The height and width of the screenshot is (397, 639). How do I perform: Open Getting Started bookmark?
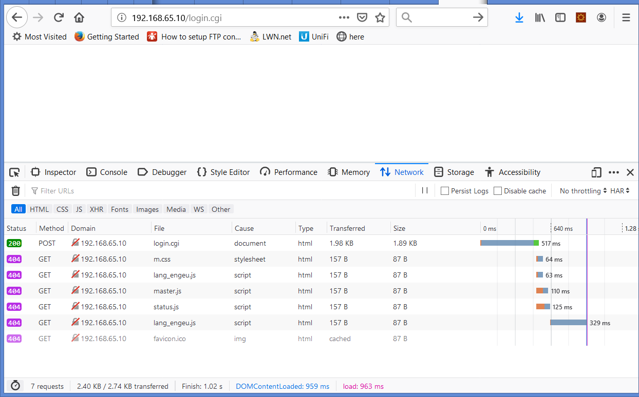107,37
